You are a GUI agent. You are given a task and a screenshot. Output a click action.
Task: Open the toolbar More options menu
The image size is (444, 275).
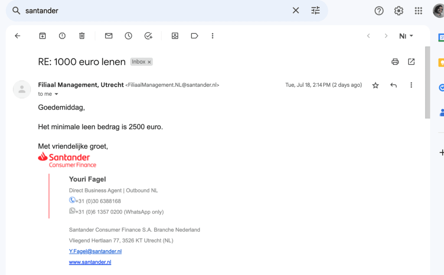[212, 36]
